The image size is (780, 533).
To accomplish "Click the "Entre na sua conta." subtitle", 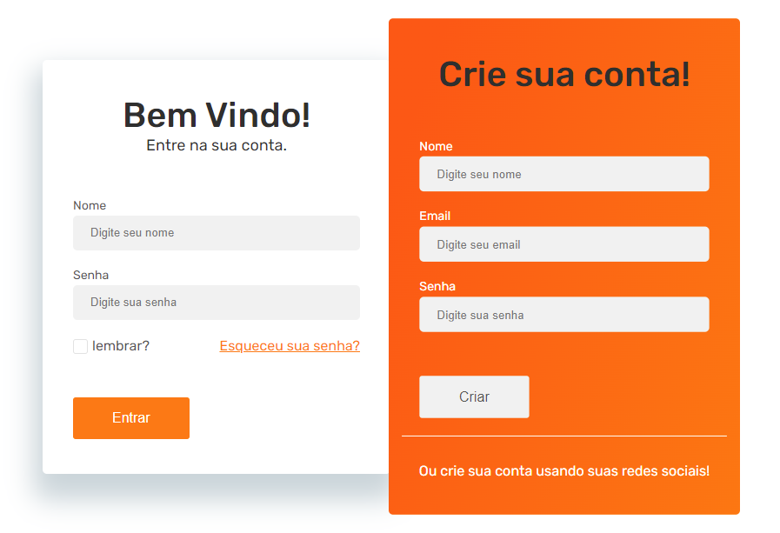I will 216,145.
